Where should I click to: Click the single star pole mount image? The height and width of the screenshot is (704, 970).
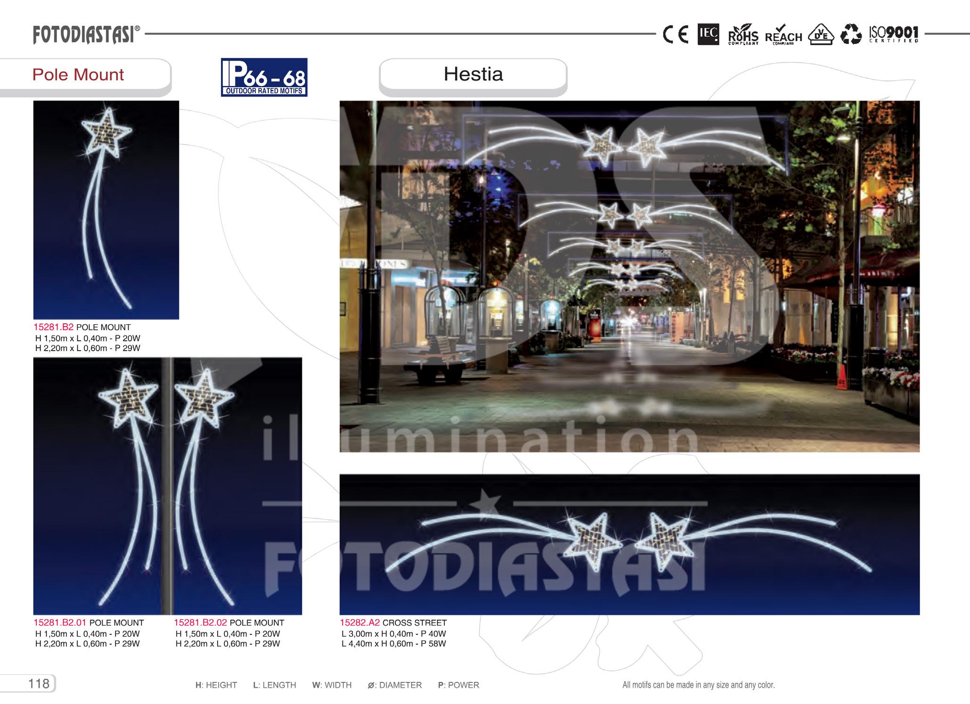point(106,210)
